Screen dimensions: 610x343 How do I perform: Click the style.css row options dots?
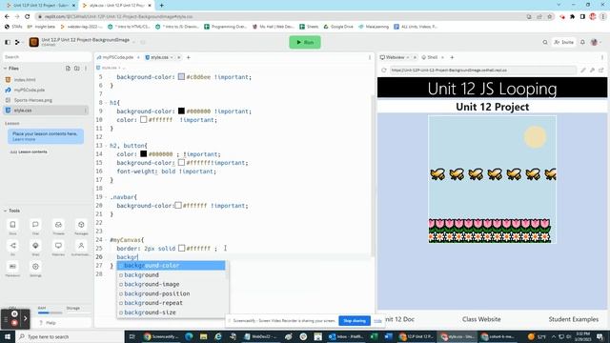85,111
